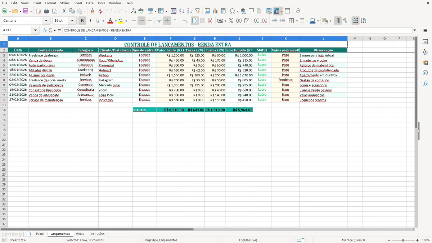The height and width of the screenshot is (243, 432).
Task: Open the Format menu
Action: (50, 3)
